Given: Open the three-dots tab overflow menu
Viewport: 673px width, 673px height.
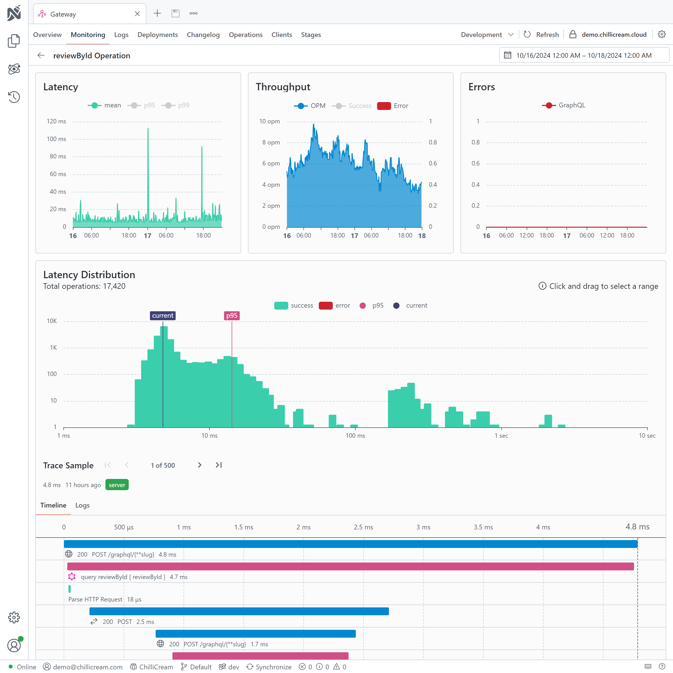Looking at the screenshot, I should (193, 13).
